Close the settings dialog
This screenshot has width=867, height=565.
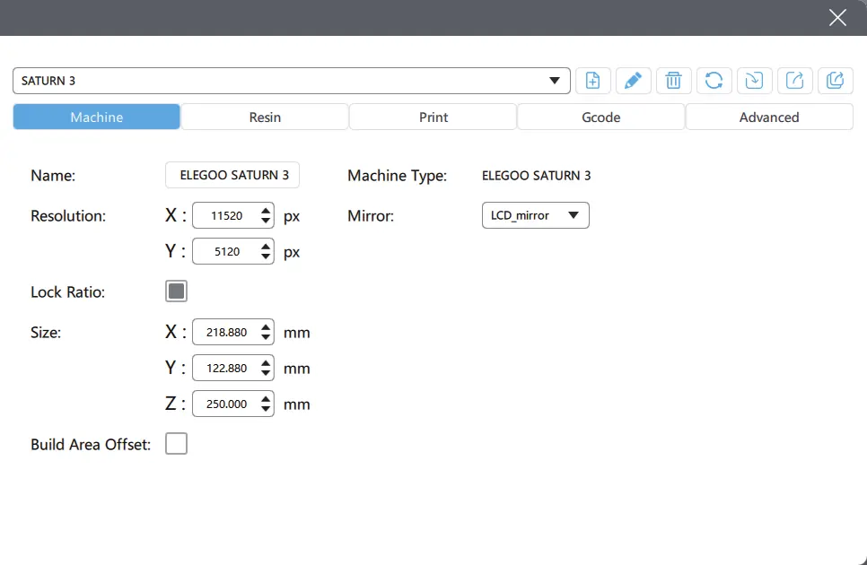point(837,18)
